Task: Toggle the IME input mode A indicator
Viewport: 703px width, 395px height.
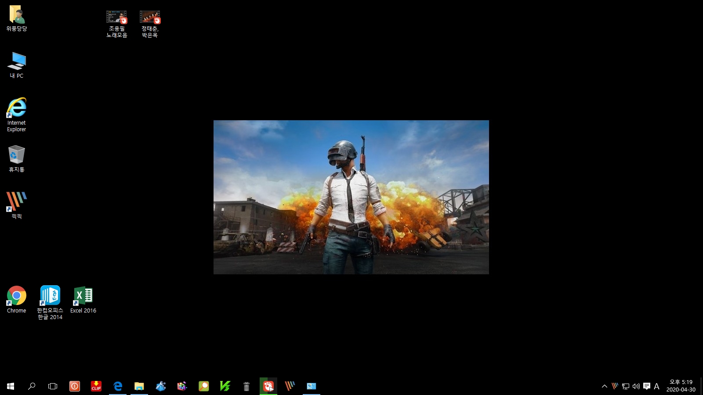Action: 657,386
